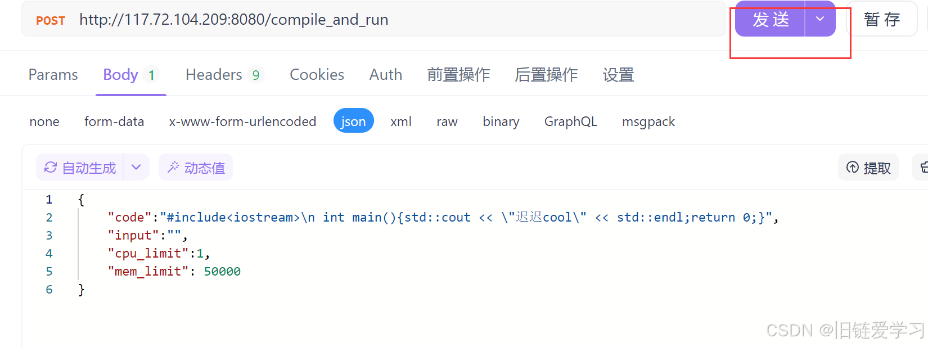Click the 50000 mem_limit value
Image resolution: width=928 pixels, height=347 pixels.
pos(222,272)
